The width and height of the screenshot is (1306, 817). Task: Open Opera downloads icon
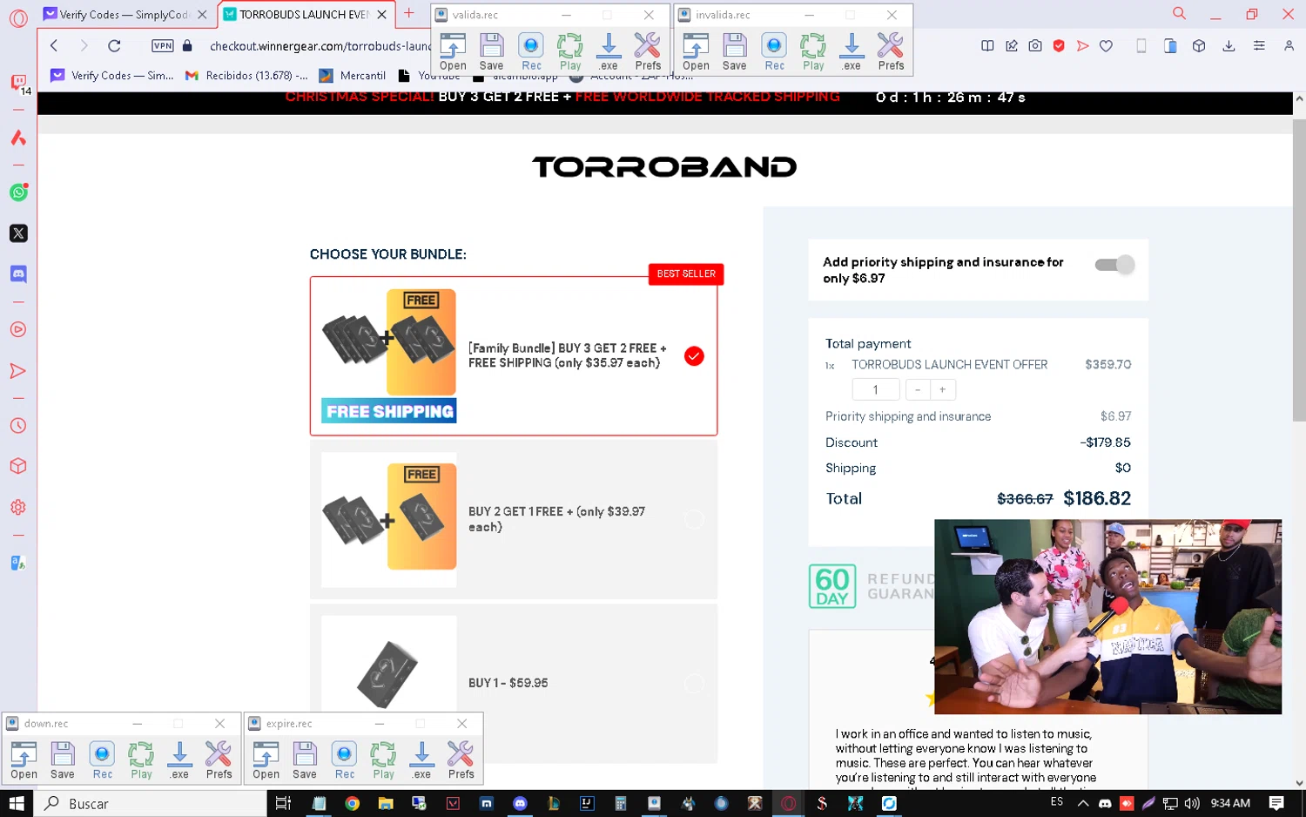point(1229,45)
